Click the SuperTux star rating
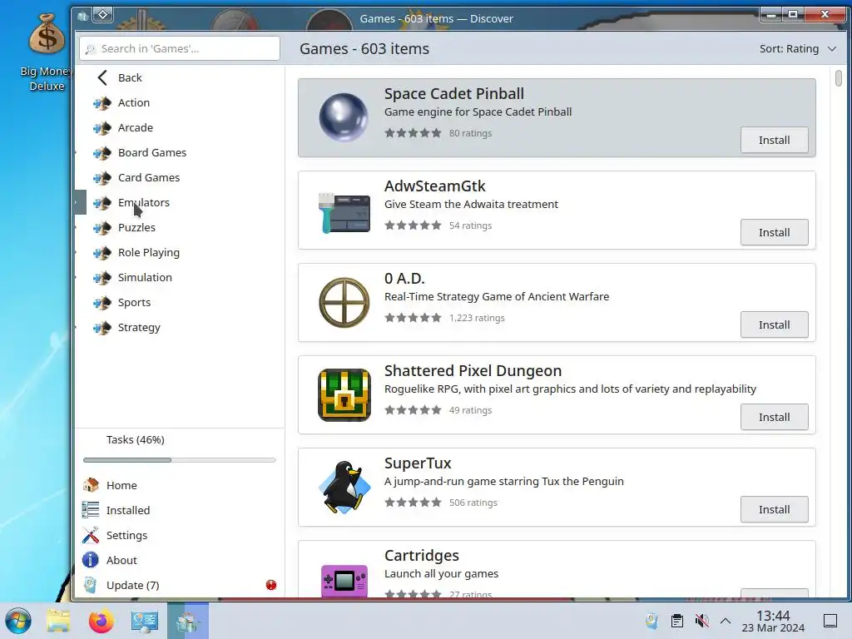The image size is (852, 639). (413, 503)
